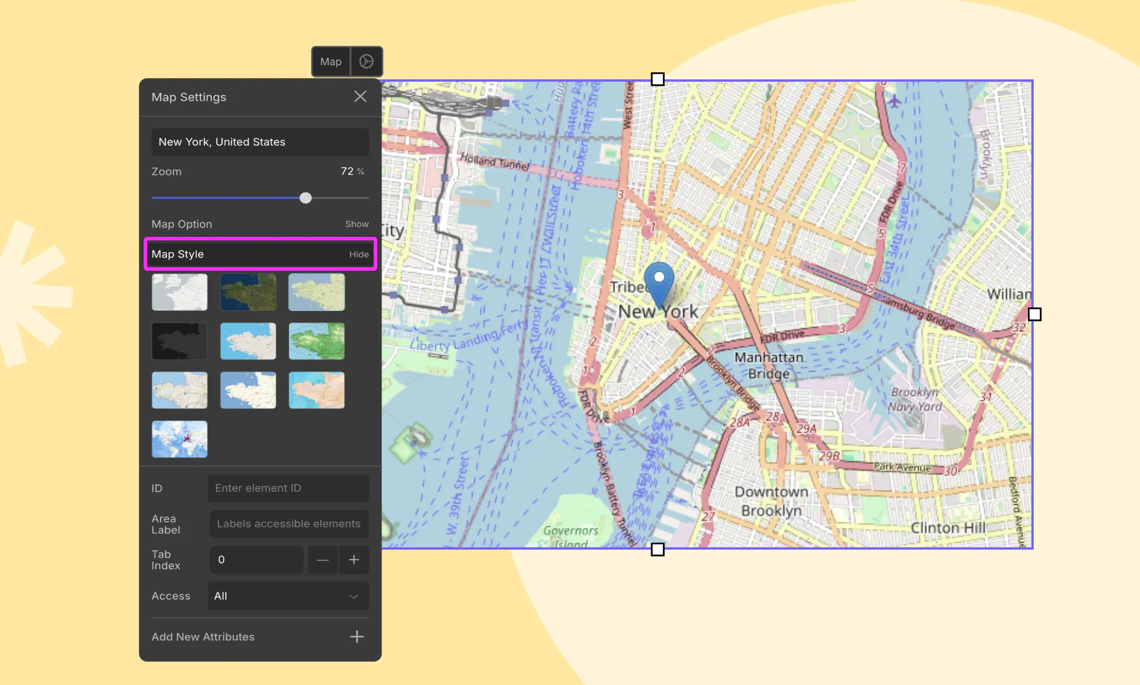
Task: Click the top resize handle of the map
Action: (x=658, y=79)
